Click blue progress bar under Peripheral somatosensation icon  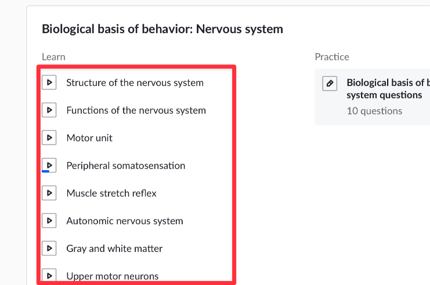tap(45, 172)
